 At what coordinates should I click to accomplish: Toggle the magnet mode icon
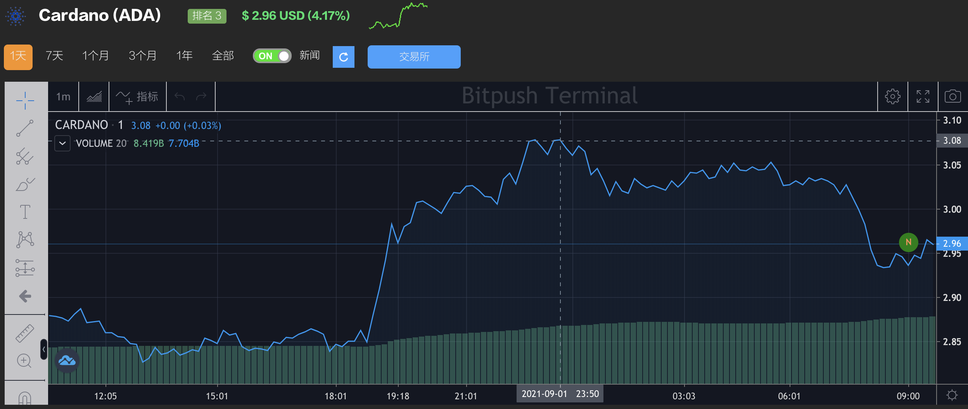25,398
